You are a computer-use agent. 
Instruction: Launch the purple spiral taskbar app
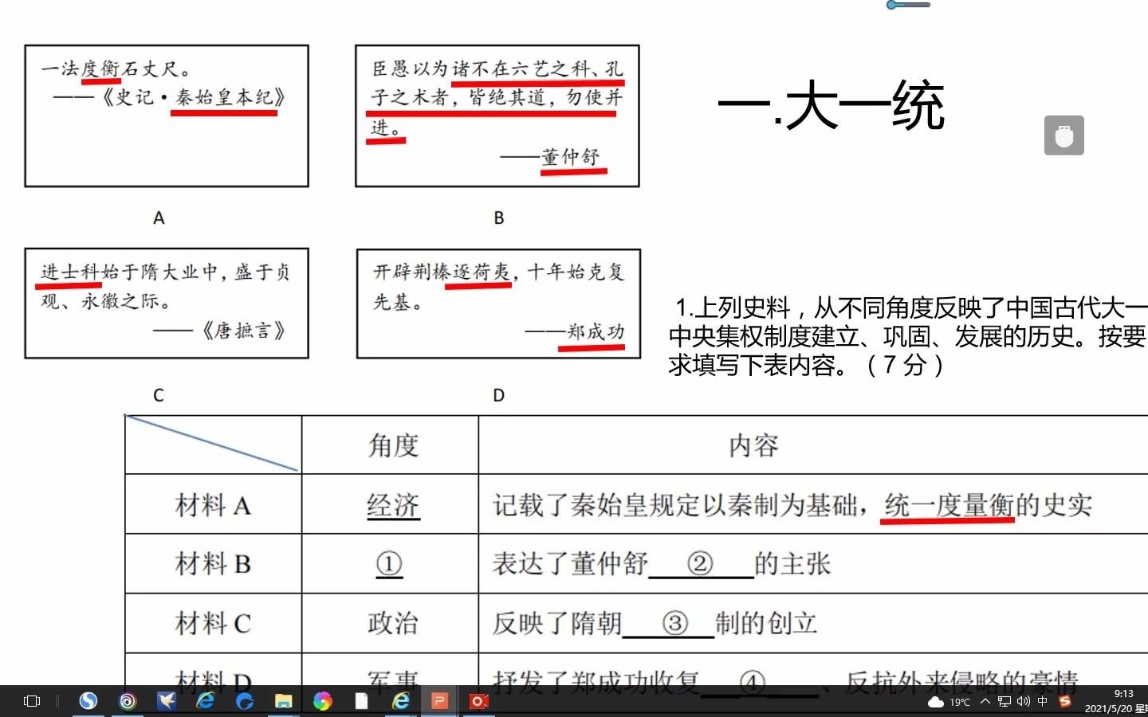[x=128, y=701]
